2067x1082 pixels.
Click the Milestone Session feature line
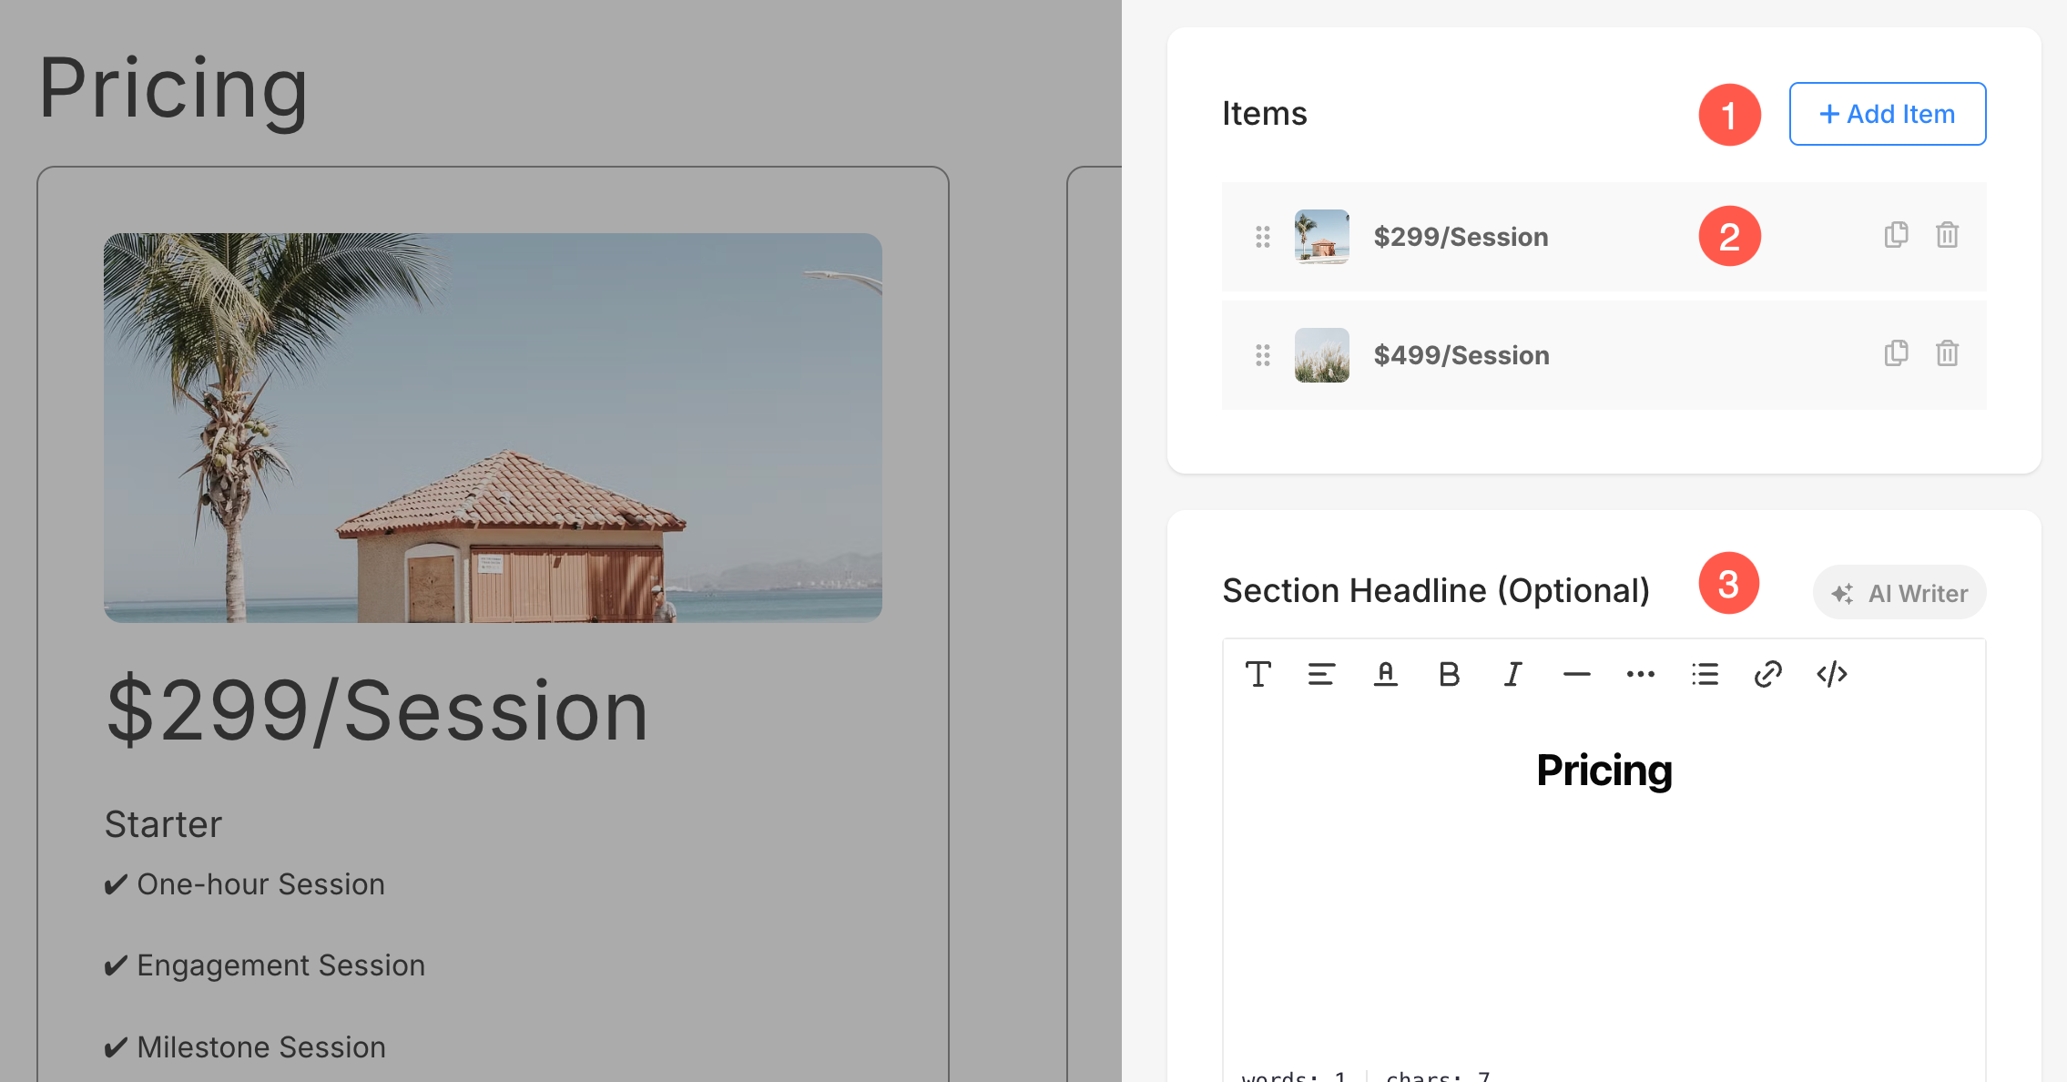244,1047
